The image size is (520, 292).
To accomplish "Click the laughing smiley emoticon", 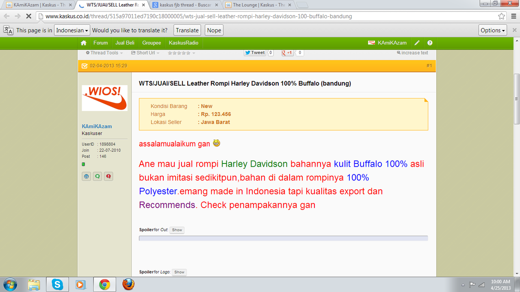I will (217, 143).
